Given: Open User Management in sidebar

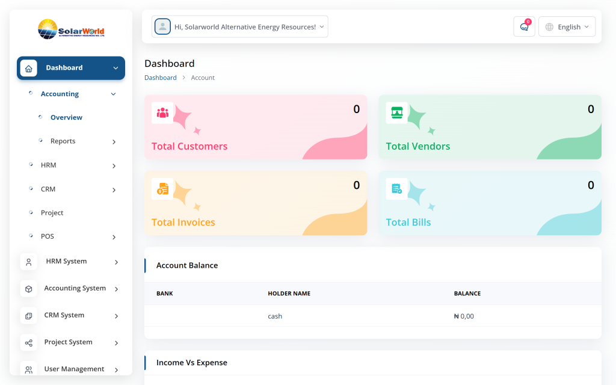Looking at the screenshot, I should (x=74, y=369).
